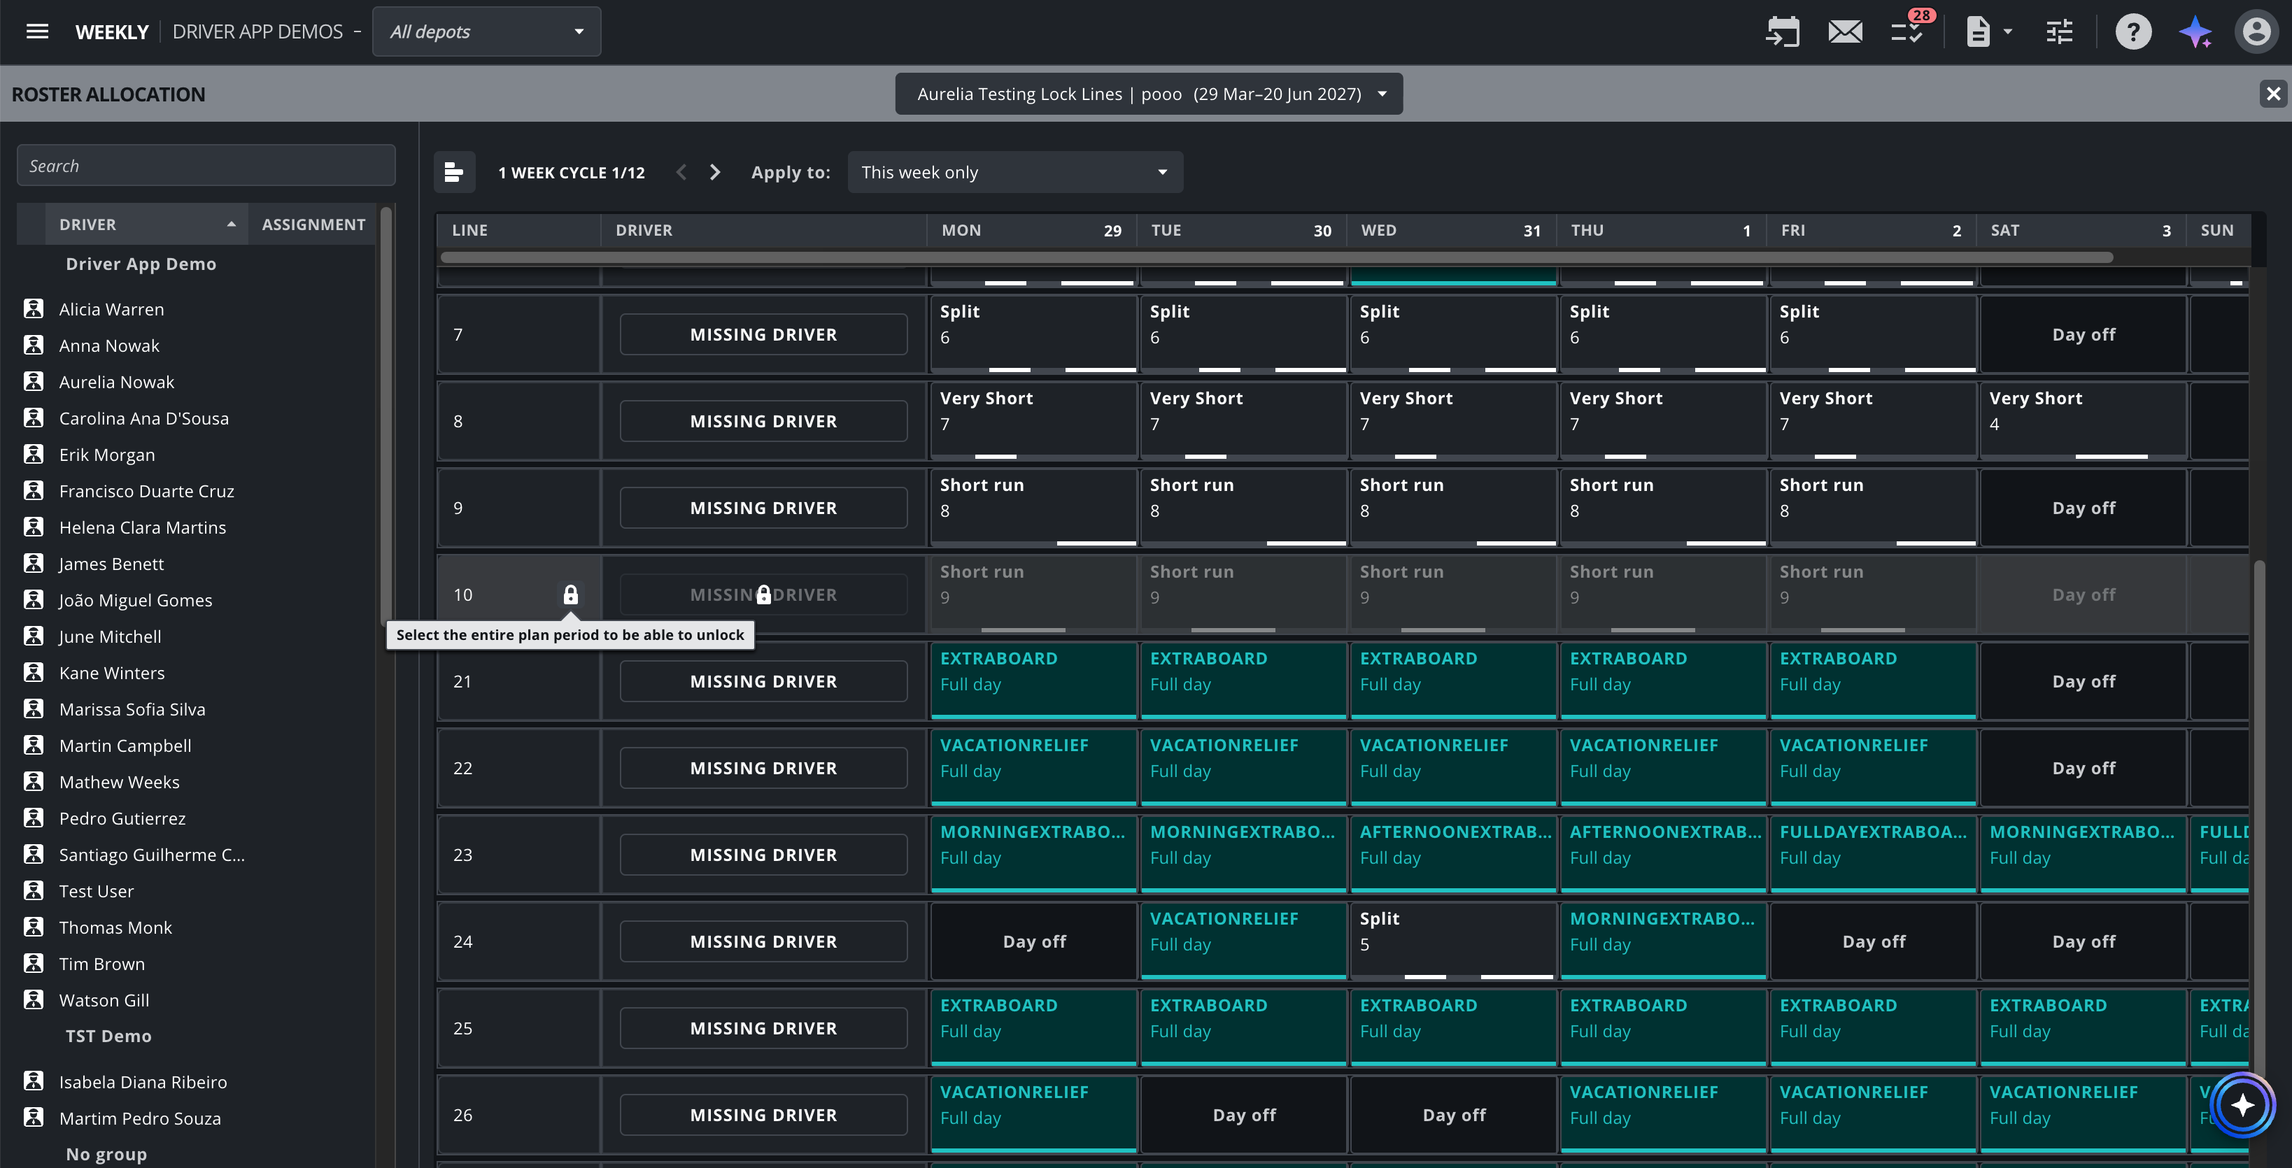Click the horizontal scrollbar of roster grid
Image resolution: width=2292 pixels, height=1168 pixels.
pyautogui.click(x=1277, y=257)
